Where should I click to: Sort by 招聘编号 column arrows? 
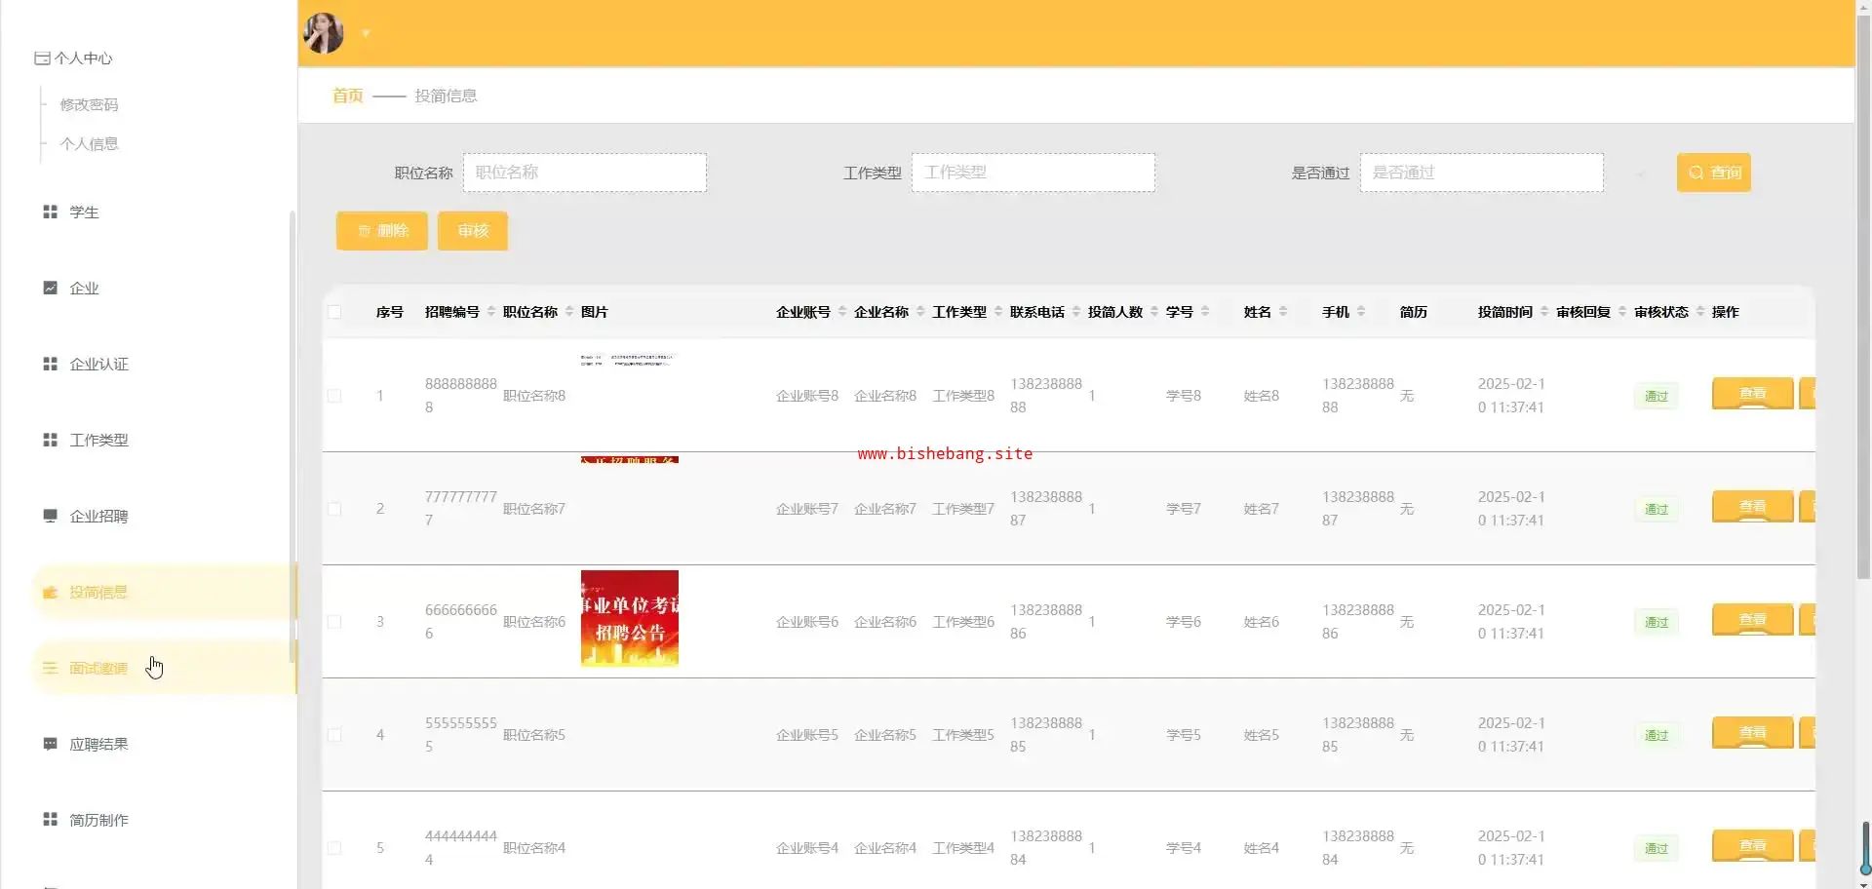491,312
